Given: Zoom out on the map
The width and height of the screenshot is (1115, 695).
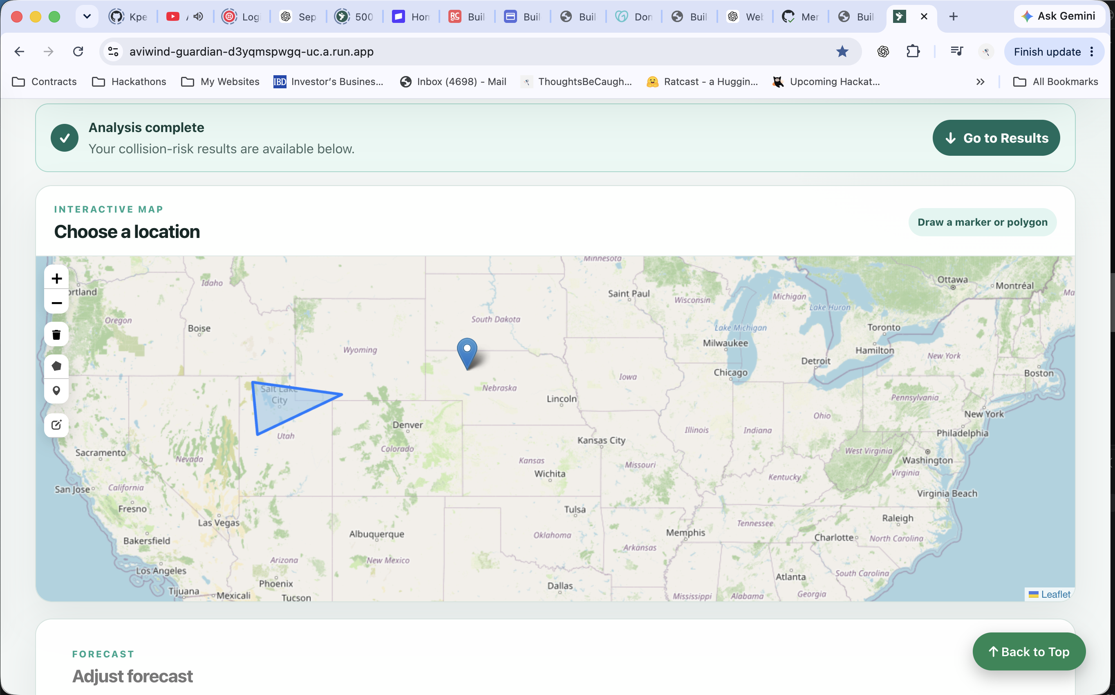Looking at the screenshot, I should pos(56,303).
